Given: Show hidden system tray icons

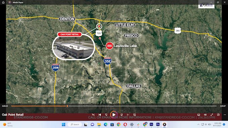Looking at the screenshot, I should (x=198, y=124).
